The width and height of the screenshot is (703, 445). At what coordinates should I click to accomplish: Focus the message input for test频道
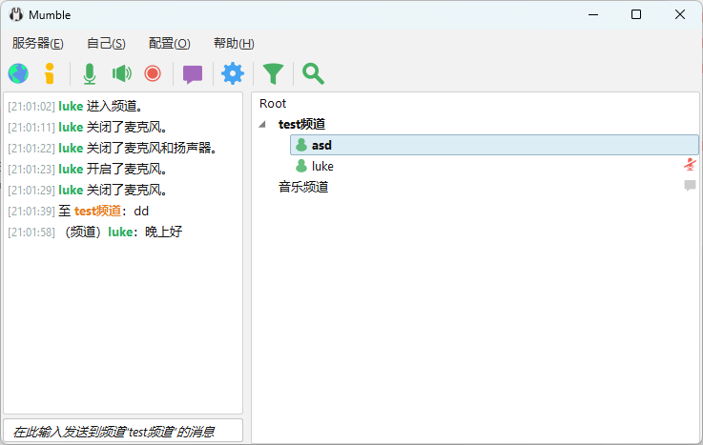[123, 431]
